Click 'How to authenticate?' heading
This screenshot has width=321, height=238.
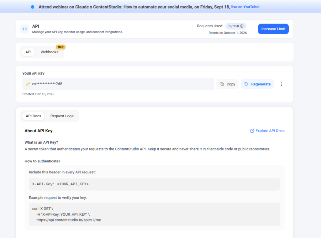click(x=42, y=161)
